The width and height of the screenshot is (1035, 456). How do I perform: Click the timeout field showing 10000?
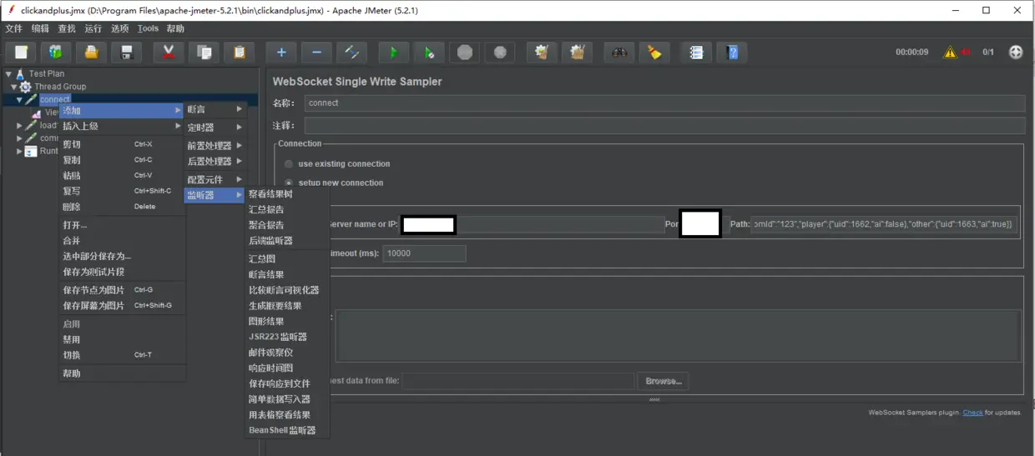click(x=424, y=253)
